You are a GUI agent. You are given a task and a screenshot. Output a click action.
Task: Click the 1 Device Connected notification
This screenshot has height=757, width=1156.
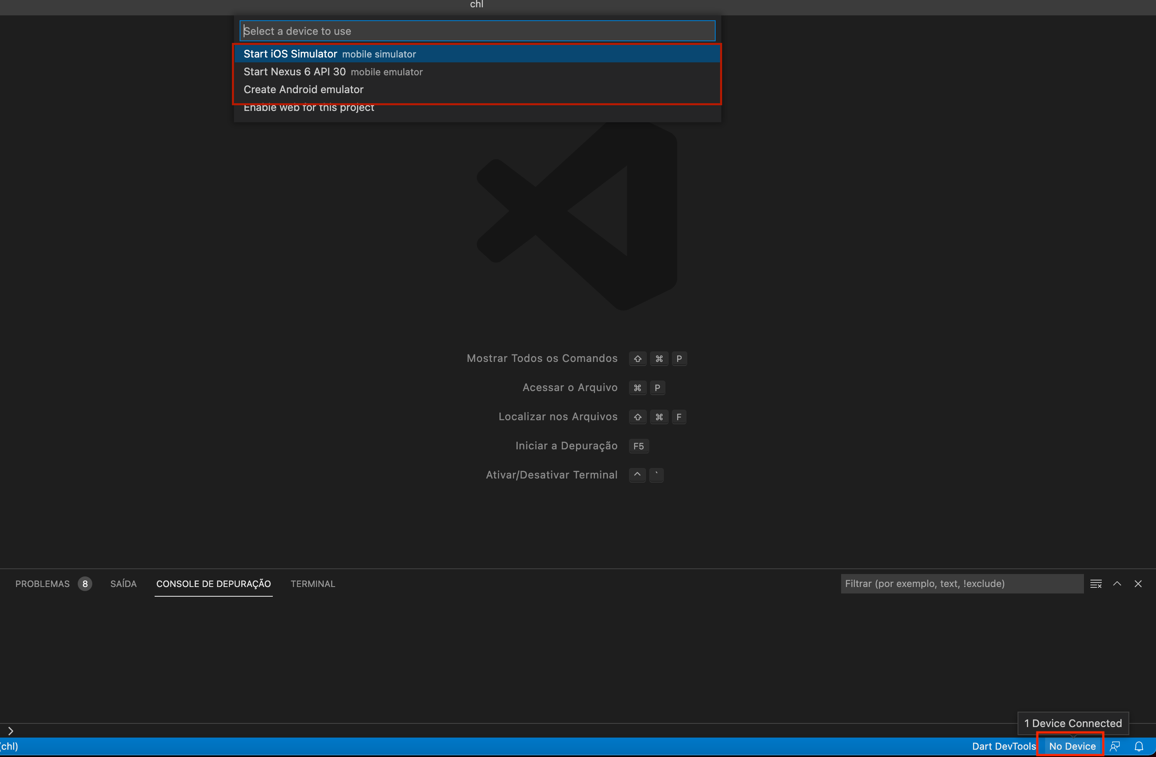[1073, 723]
